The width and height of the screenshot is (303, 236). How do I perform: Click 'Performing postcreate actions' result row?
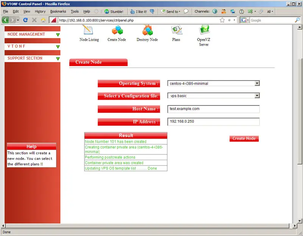(126, 157)
